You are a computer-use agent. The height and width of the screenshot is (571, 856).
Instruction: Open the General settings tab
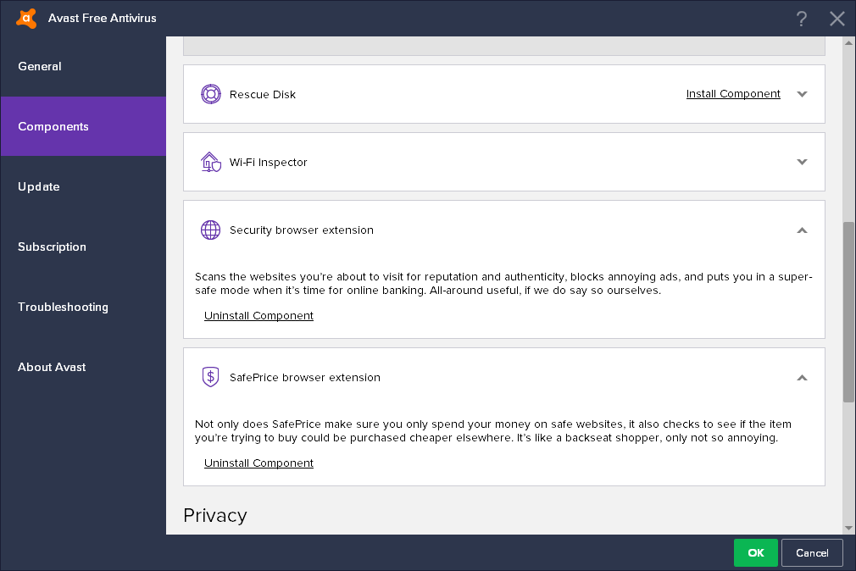click(40, 66)
